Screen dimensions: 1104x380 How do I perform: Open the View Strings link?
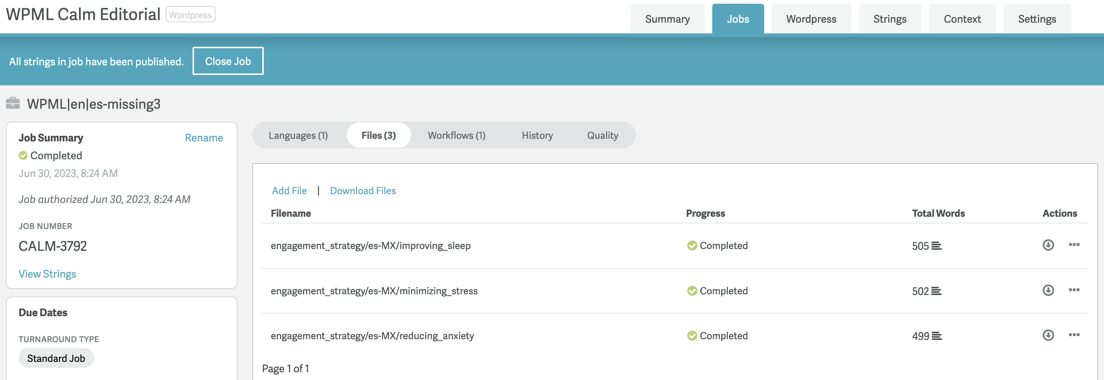[x=47, y=274]
